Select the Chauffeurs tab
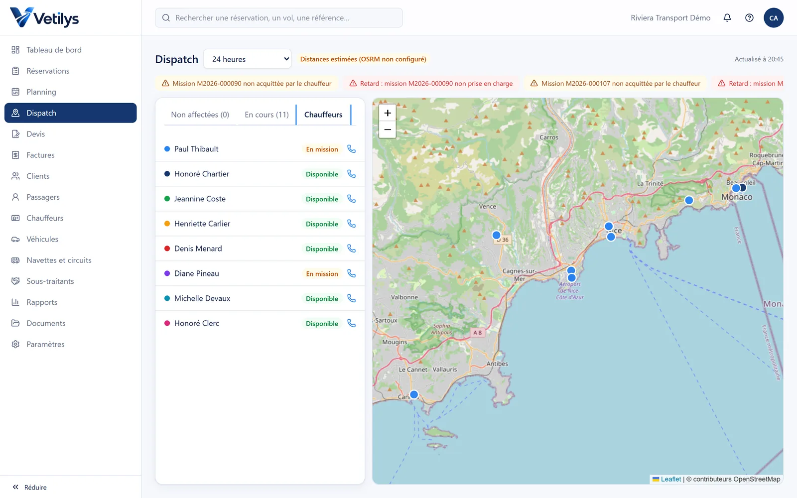 coord(323,115)
